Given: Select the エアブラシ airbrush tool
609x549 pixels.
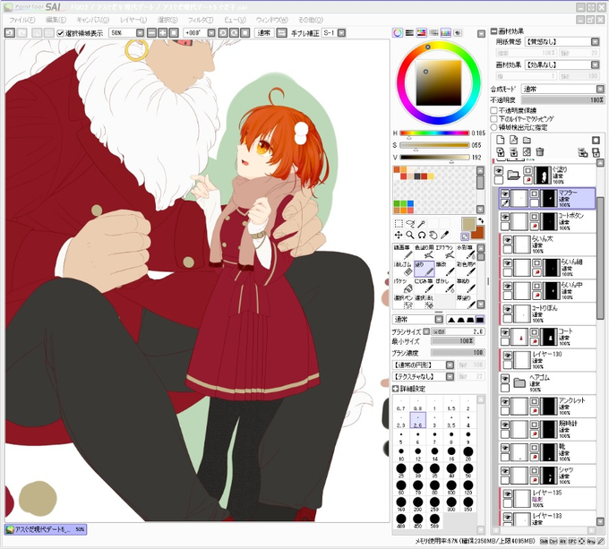Looking at the screenshot, I should pos(445,252).
